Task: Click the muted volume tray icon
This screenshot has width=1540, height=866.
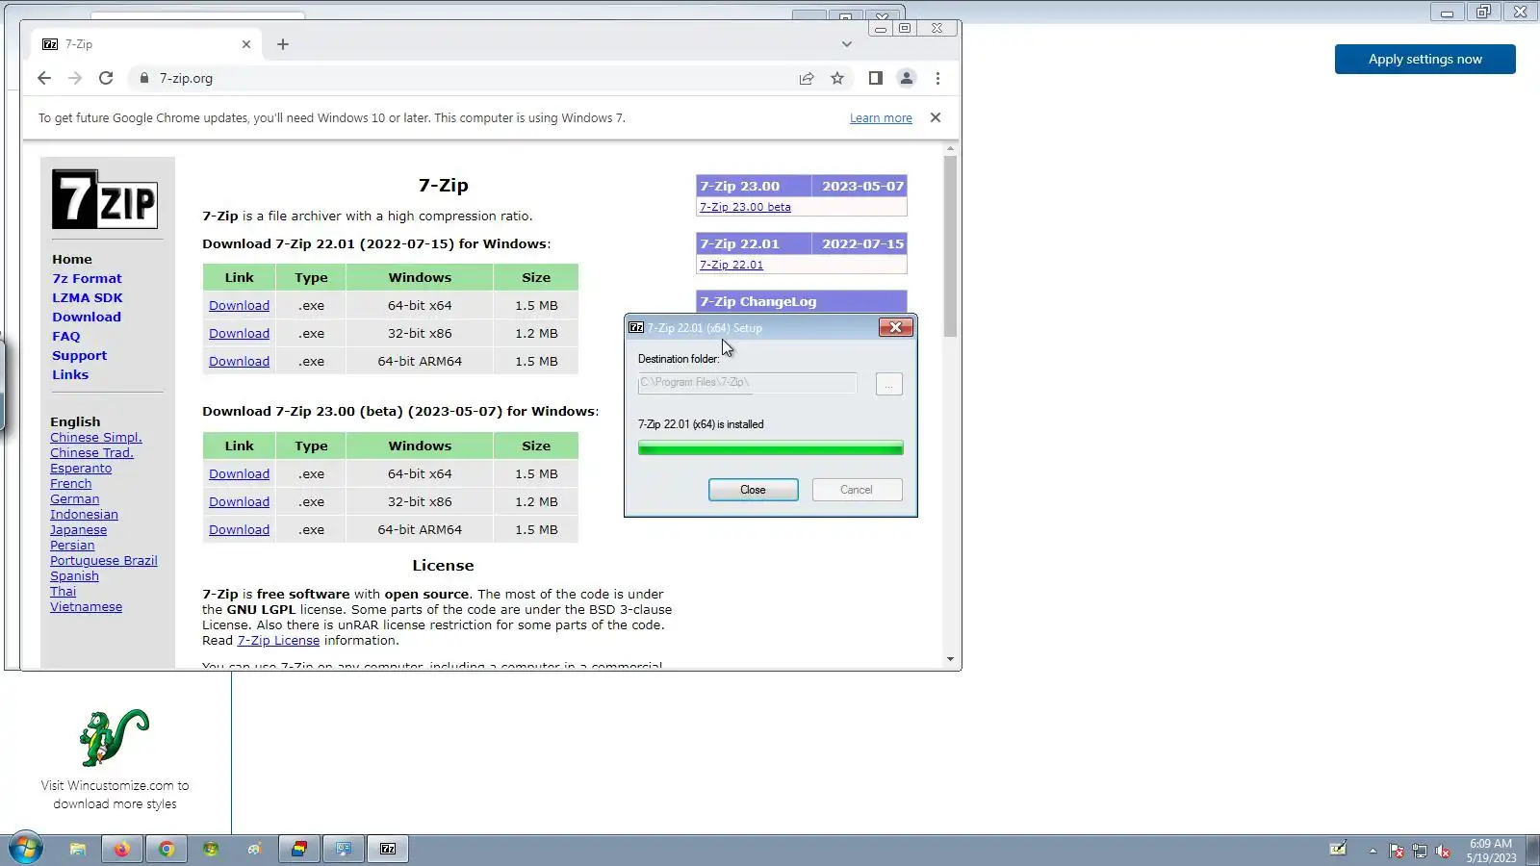Action: click(x=1443, y=851)
